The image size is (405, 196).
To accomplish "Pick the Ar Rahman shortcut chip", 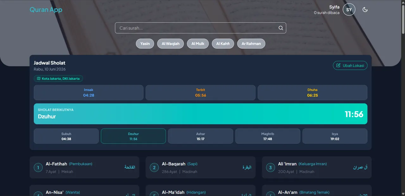I will [x=251, y=44].
